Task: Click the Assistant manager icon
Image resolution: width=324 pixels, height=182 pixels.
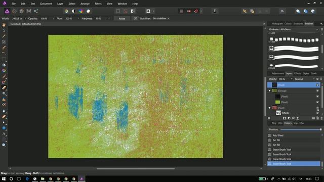Action: click(215, 11)
